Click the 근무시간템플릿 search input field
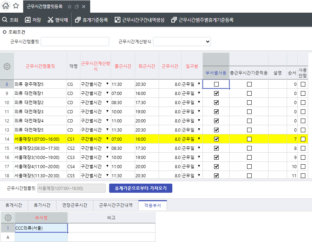Screen dimensions: 312x242 (75, 42)
